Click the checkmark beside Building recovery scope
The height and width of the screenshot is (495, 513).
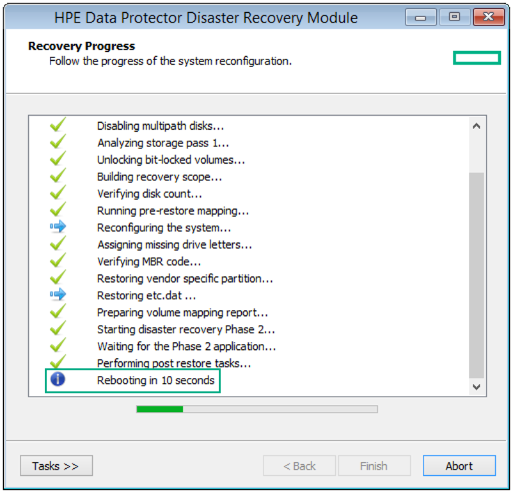[58, 175]
